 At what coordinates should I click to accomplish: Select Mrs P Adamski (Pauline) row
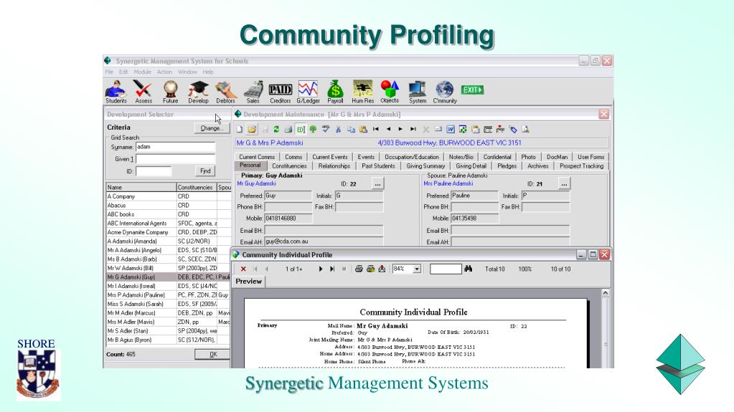coord(169,295)
